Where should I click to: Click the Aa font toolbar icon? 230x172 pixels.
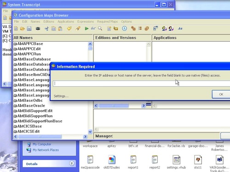180,28
